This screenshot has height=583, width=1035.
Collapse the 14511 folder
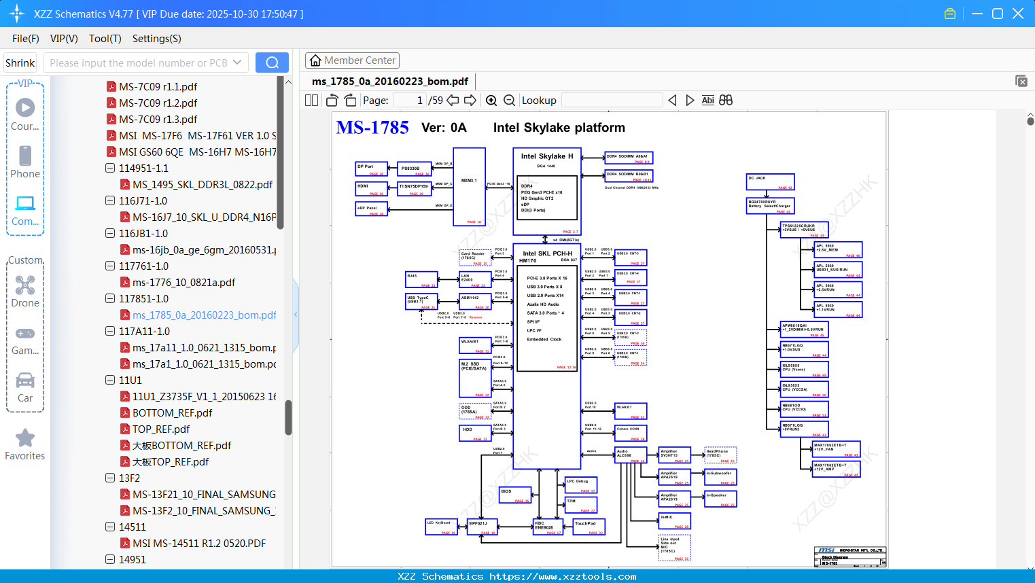tap(110, 527)
